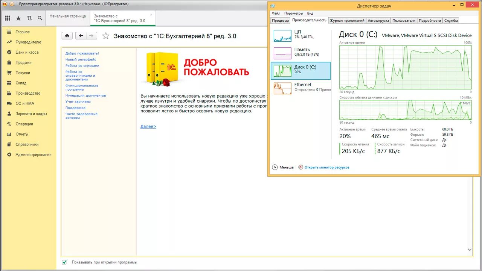Select Диск 0 (C:) performance item
The height and width of the screenshot is (271, 482).
(300, 71)
